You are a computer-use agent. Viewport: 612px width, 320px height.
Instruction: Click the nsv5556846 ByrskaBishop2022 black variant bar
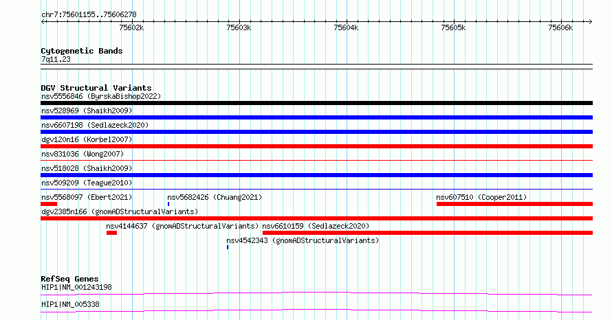tap(316, 103)
